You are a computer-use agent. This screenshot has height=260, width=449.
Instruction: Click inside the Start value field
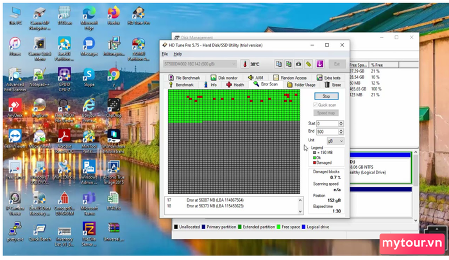coord(327,123)
